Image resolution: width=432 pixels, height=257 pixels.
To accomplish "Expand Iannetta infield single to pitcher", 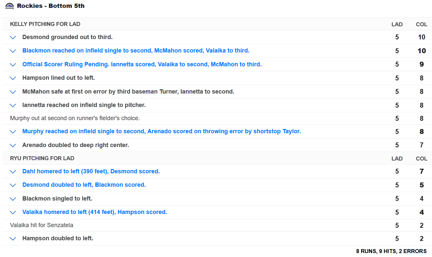I will click(x=13, y=105).
